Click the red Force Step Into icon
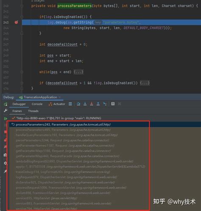This screenshot has width=201, height=211. (92, 104)
